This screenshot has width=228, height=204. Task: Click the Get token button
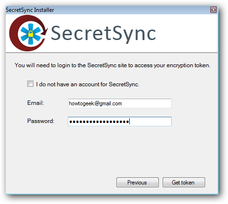click(x=184, y=183)
